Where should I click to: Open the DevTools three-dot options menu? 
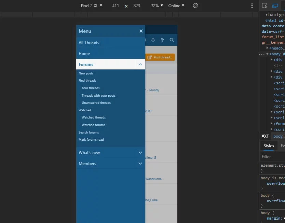coord(252,5)
